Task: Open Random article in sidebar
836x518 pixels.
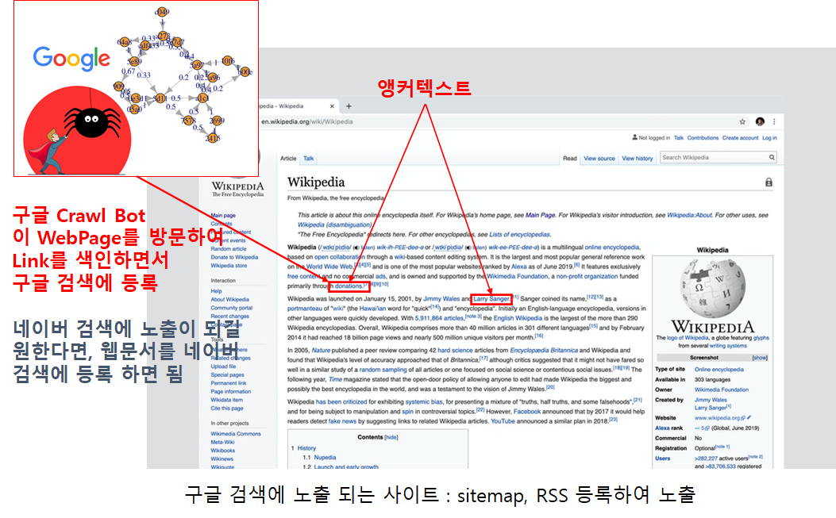Action: tap(229, 249)
